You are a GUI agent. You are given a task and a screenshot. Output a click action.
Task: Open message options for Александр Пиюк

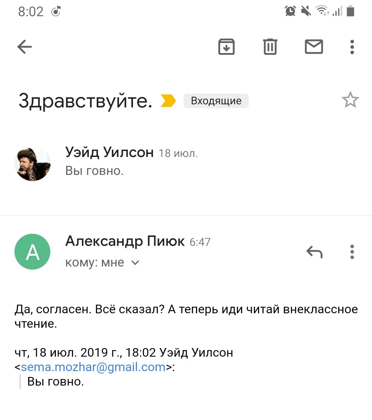352,252
